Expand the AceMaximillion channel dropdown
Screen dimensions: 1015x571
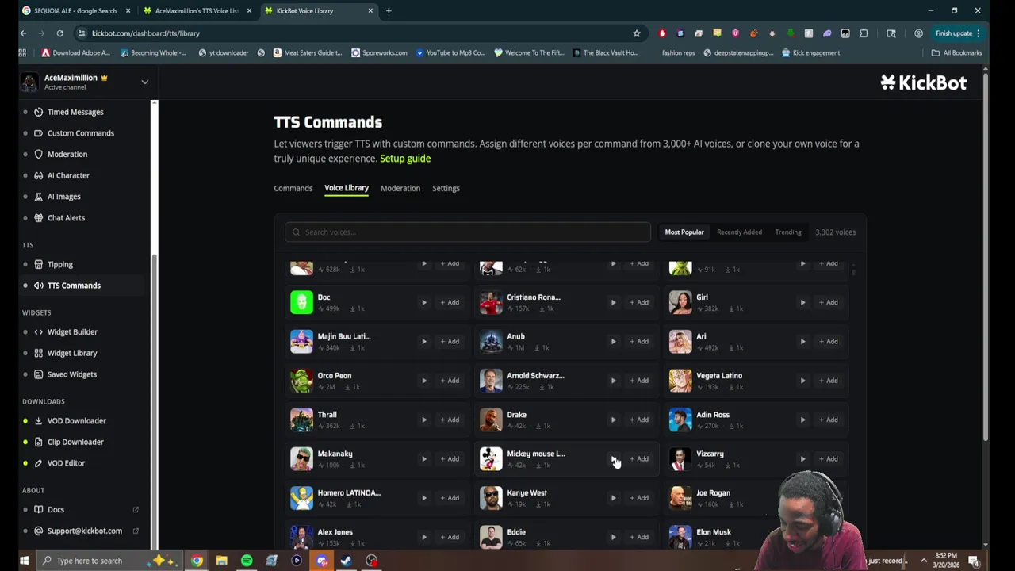click(144, 82)
